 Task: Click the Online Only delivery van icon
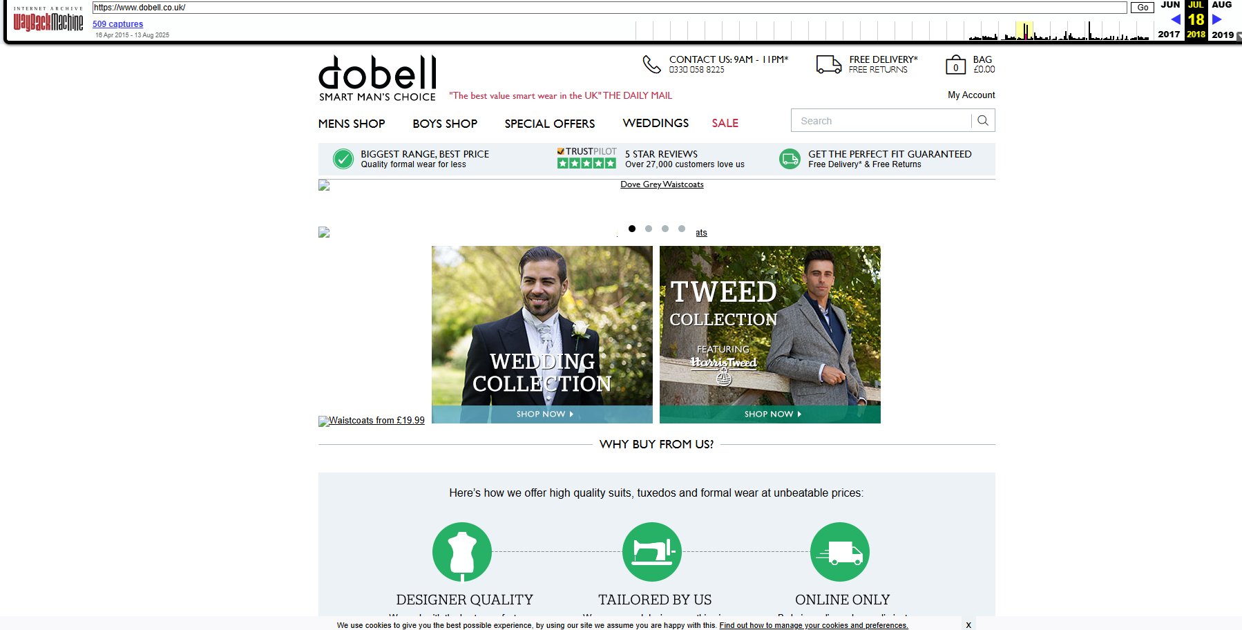tap(840, 552)
